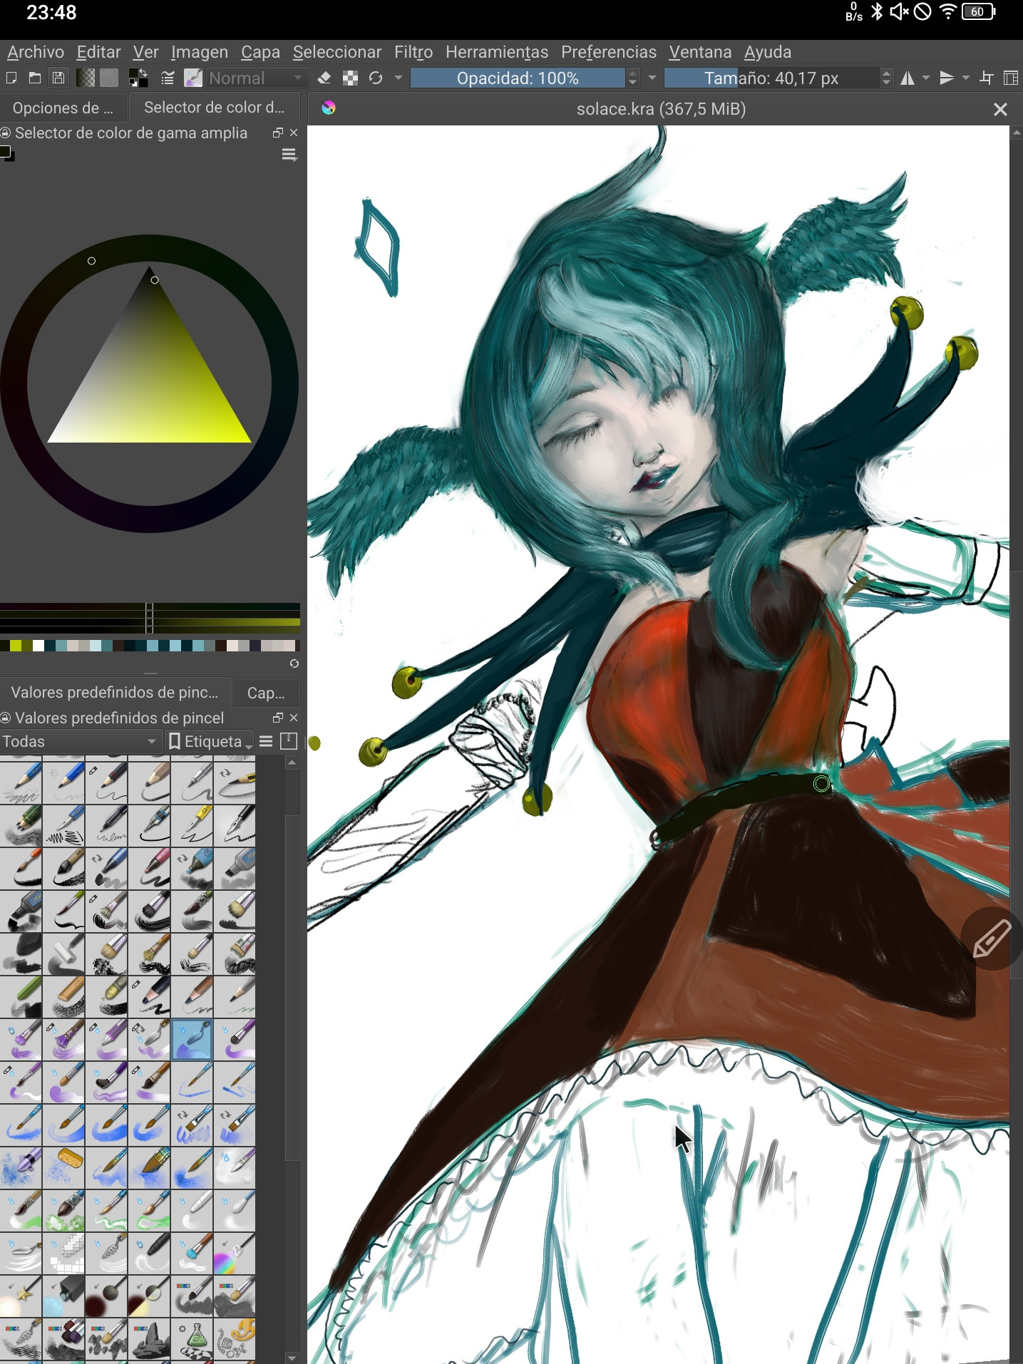Viewport: 1023px width, 1364px height.
Task: Click the reload original preset icon
Action: (376, 78)
